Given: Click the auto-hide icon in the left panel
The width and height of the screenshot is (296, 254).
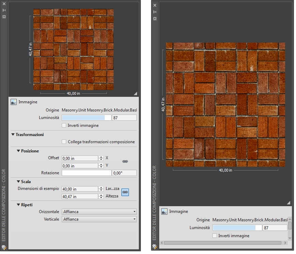Looking at the screenshot, I should (4, 11).
